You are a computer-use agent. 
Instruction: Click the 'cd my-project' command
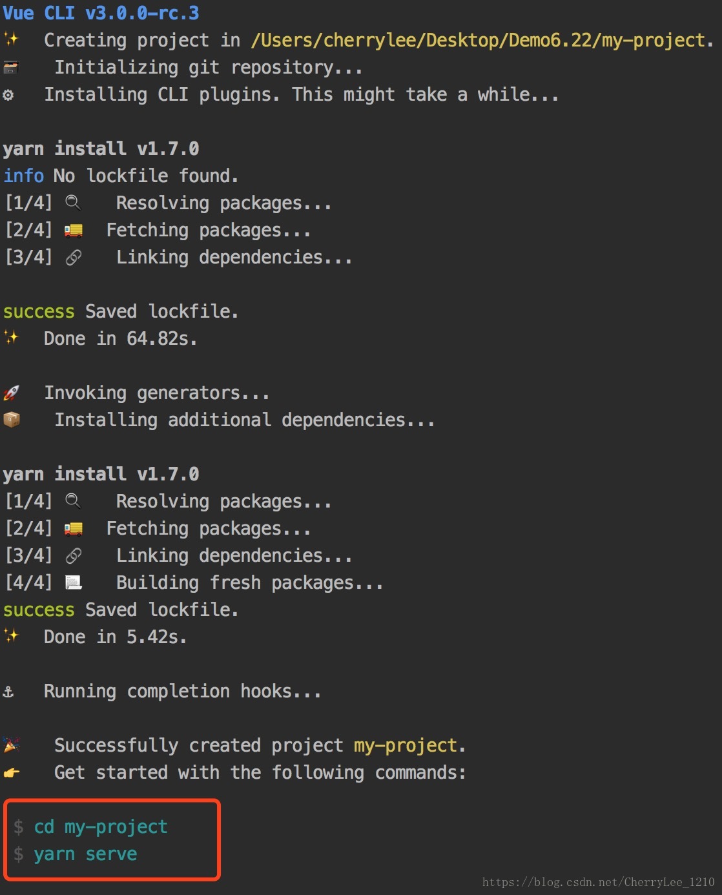click(101, 827)
